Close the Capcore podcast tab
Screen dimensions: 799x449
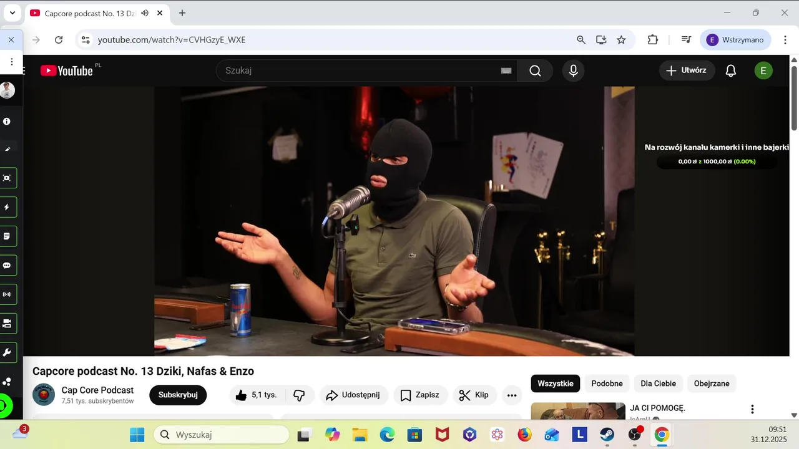point(160,13)
